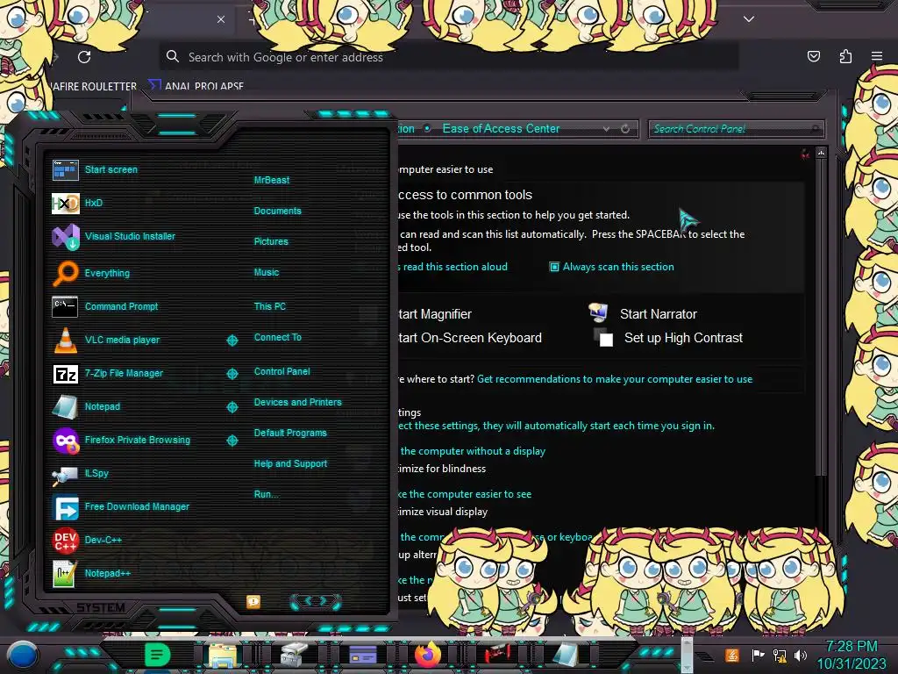
Task: Expand 7-Zip File Manager jump list arrow
Action: [x=232, y=374]
